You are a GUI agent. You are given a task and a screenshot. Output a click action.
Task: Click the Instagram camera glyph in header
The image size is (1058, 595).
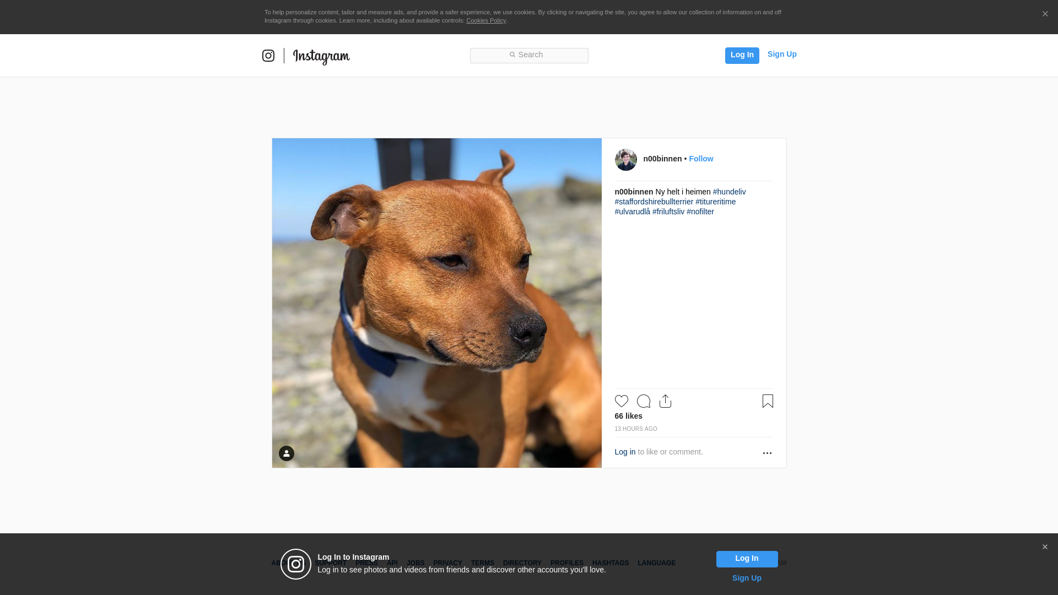tap(268, 56)
